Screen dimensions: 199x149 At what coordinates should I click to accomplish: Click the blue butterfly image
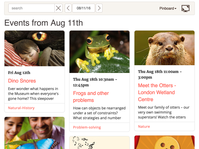point(34,133)
